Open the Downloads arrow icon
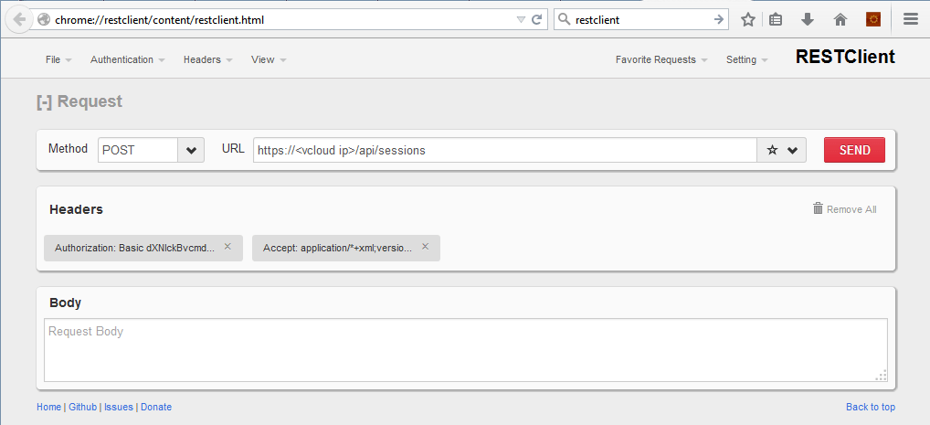 (x=808, y=19)
